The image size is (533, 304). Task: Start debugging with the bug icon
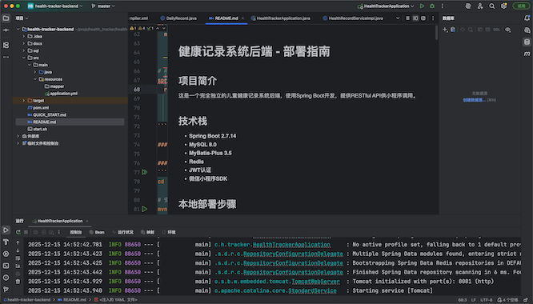tap(432, 6)
